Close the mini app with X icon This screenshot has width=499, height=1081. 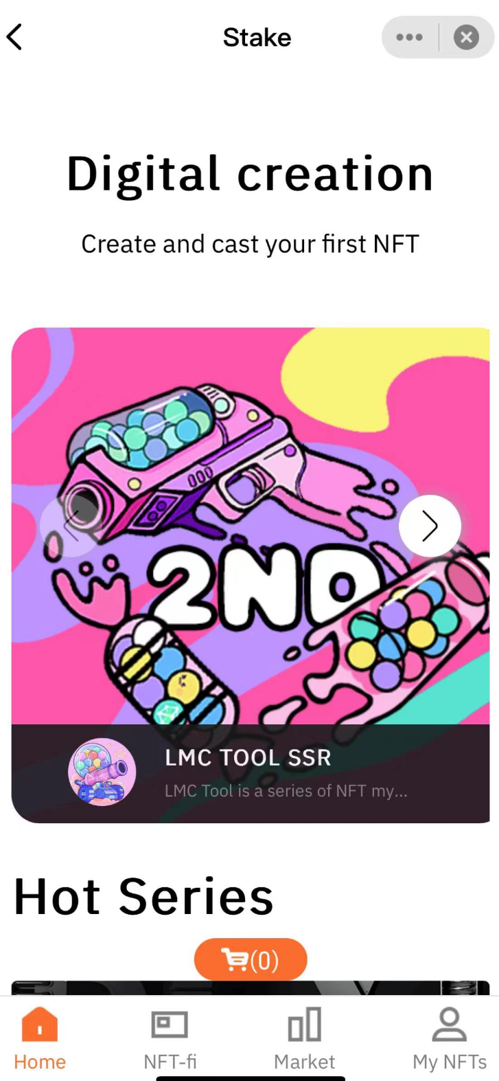point(466,37)
